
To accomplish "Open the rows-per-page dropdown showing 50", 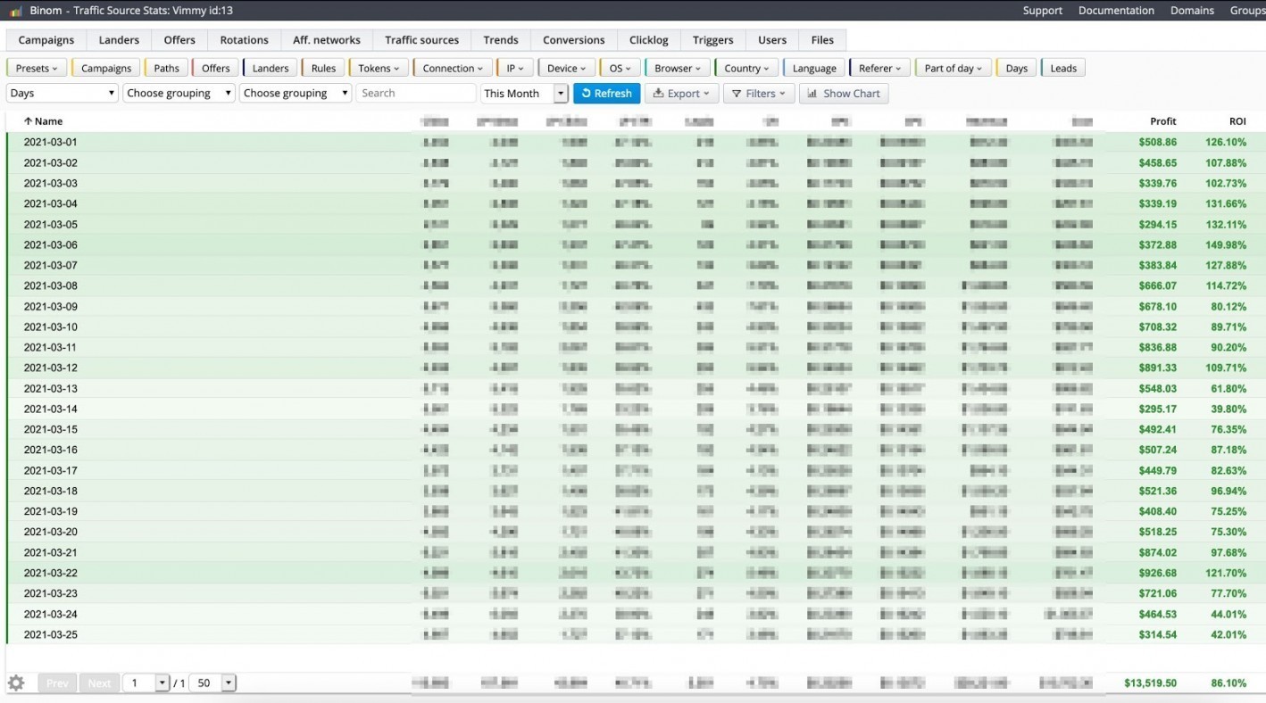I will [x=214, y=683].
